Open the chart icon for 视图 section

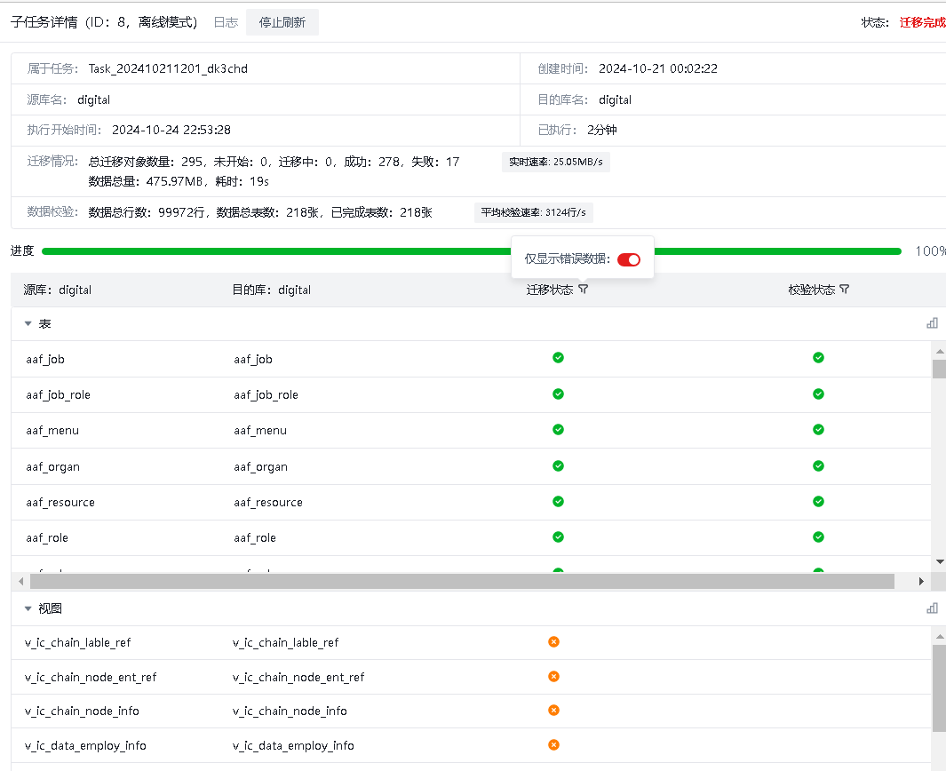point(932,608)
